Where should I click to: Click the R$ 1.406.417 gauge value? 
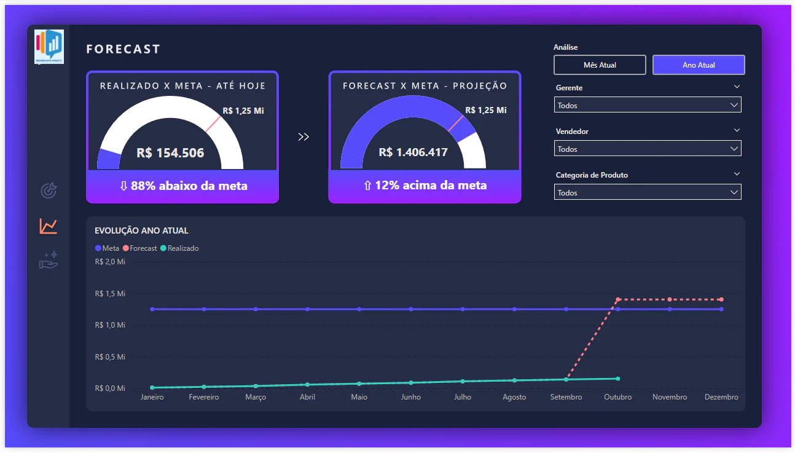click(x=413, y=152)
